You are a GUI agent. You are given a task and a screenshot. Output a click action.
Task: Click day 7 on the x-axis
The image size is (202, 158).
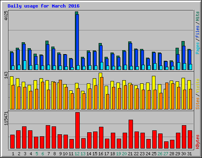tap(49, 154)
